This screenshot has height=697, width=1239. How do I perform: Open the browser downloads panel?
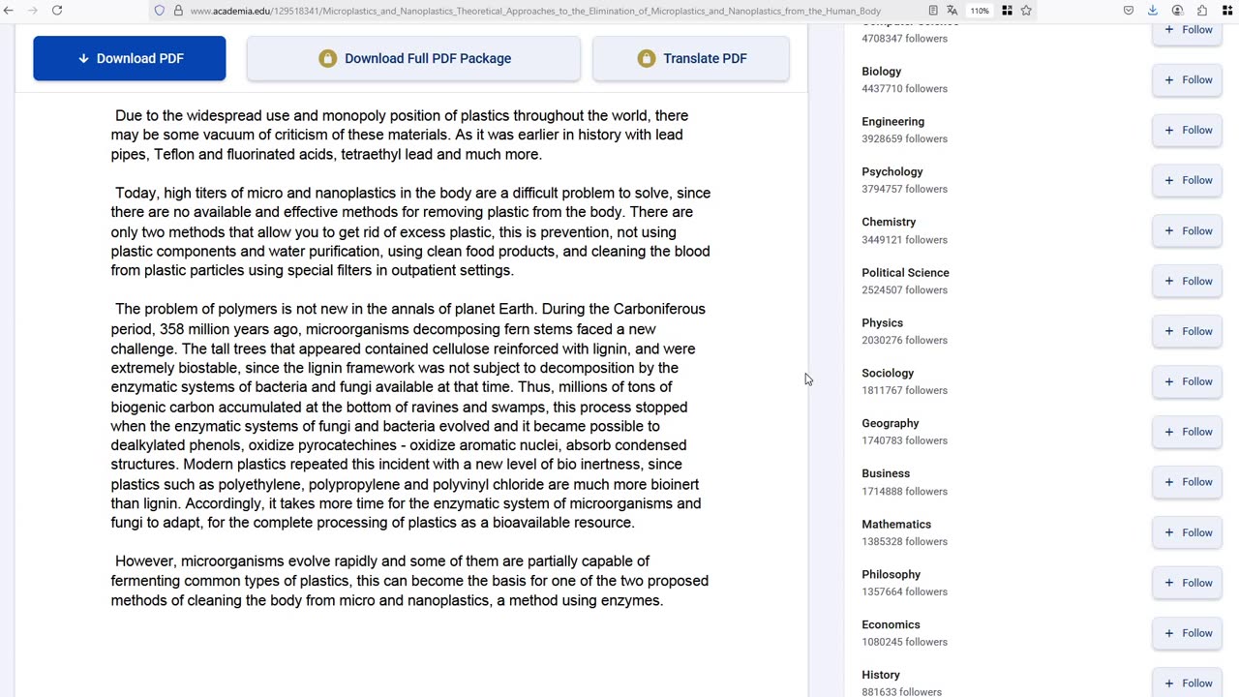tap(1153, 11)
